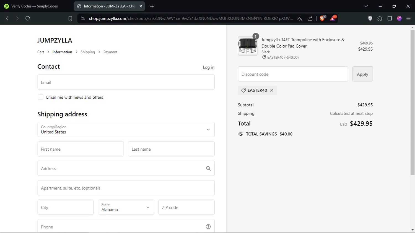Click the SimplyCodes tab favicon
Image resolution: width=415 pixels, height=233 pixels.
pyautogui.click(x=6, y=6)
